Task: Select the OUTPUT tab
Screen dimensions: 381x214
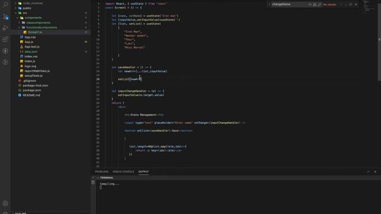Action: click(x=143, y=172)
